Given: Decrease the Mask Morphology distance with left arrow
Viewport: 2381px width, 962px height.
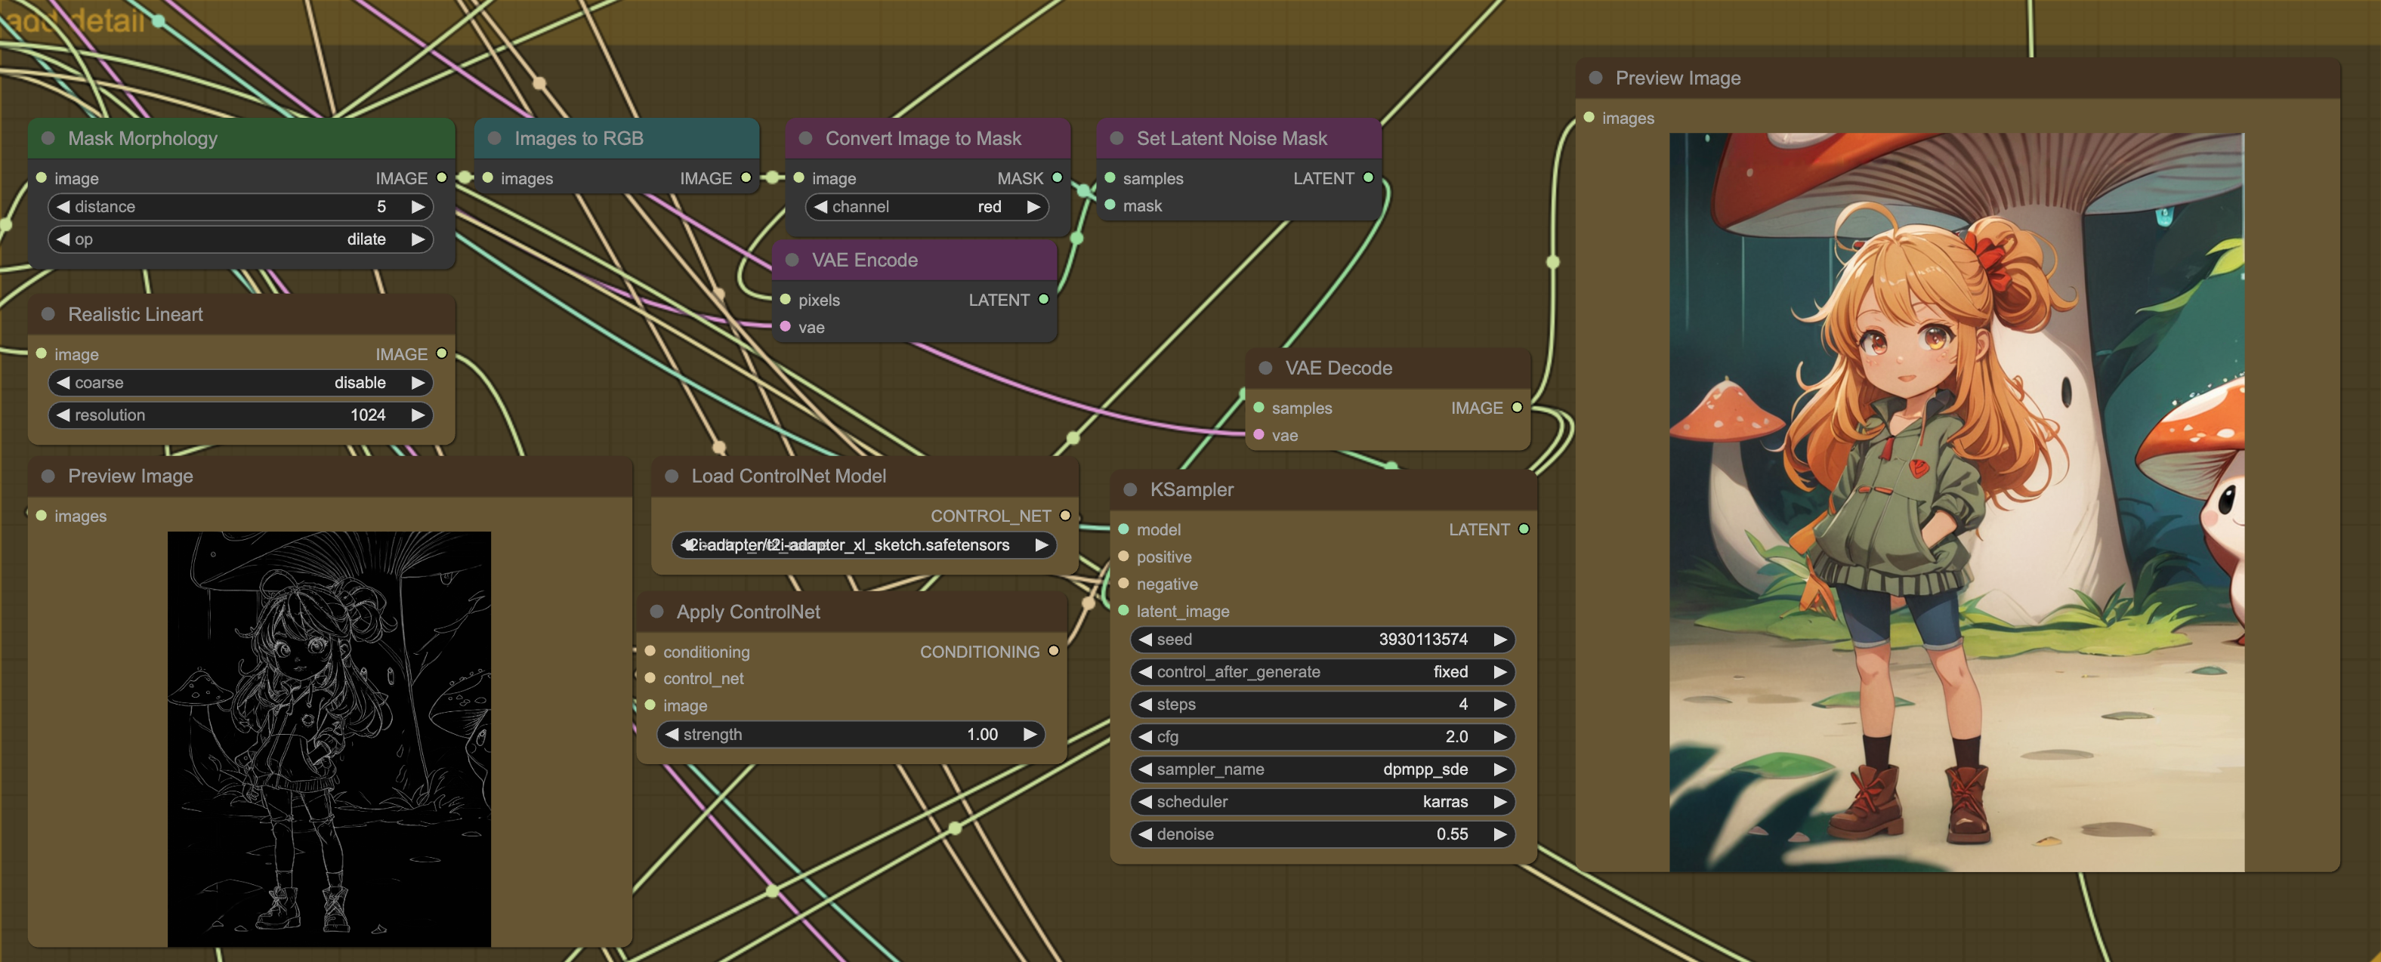Looking at the screenshot, I should tap(63, 207).
